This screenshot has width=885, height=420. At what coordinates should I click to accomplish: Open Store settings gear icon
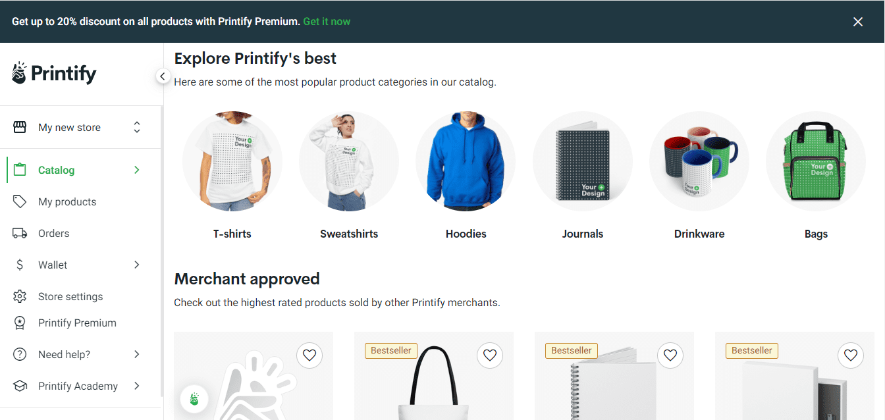tap(20, 296)
